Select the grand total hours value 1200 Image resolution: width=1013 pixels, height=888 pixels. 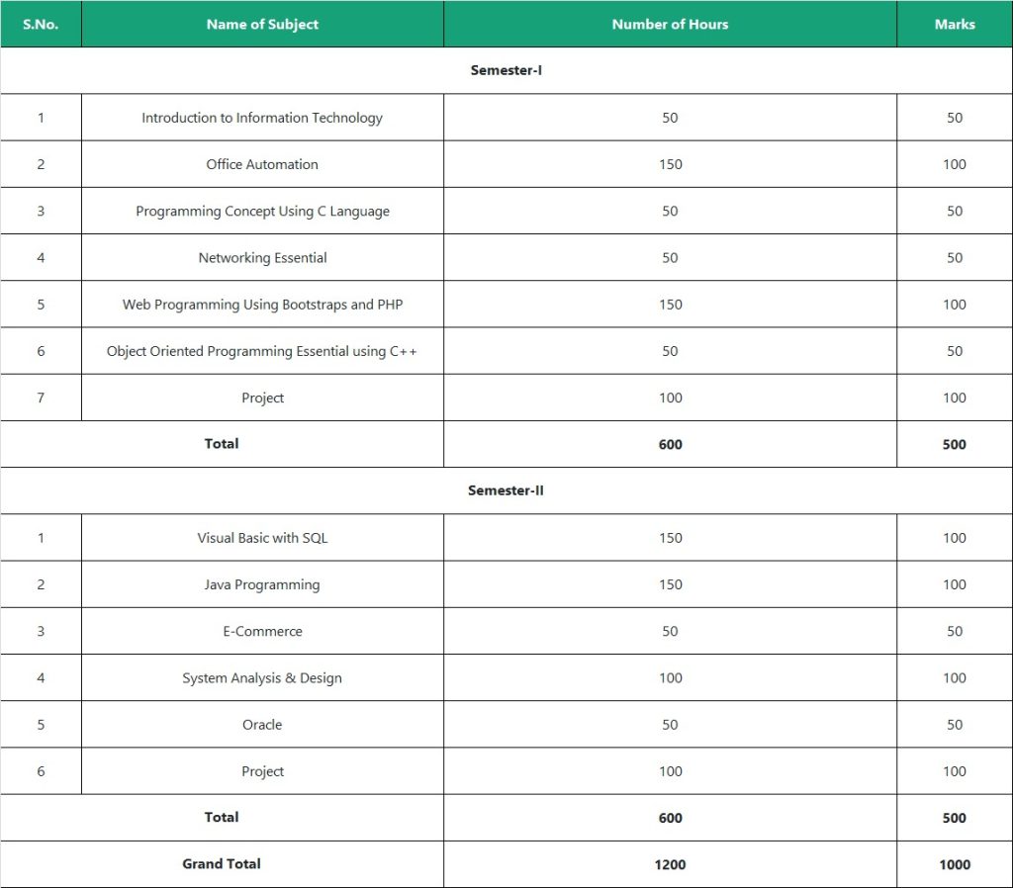(670, 864)
